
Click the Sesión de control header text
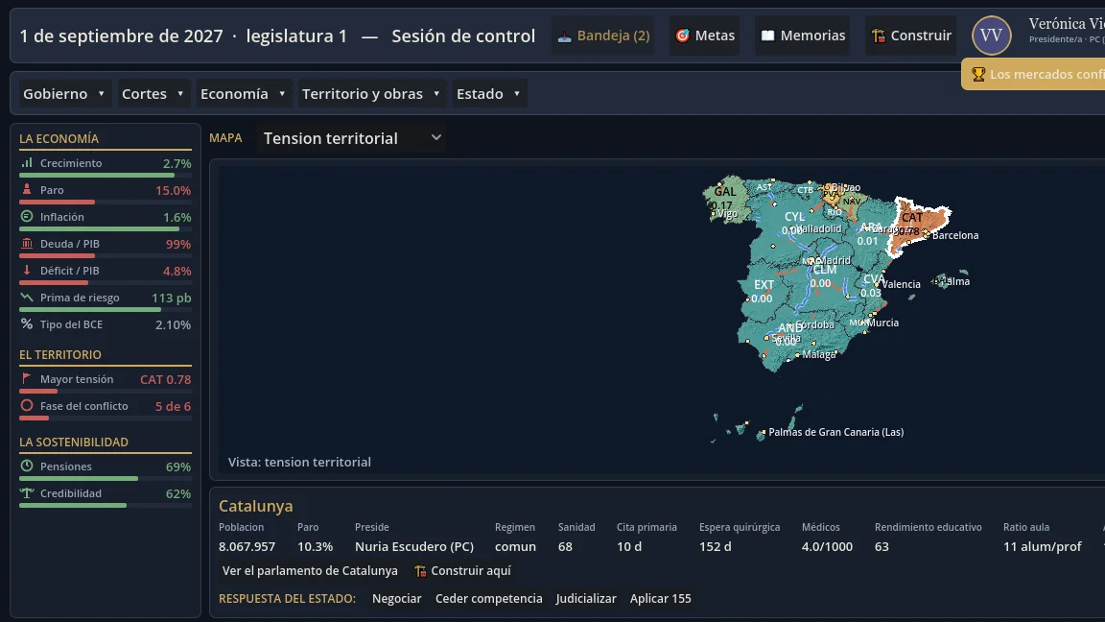click(x=463, y=36)
